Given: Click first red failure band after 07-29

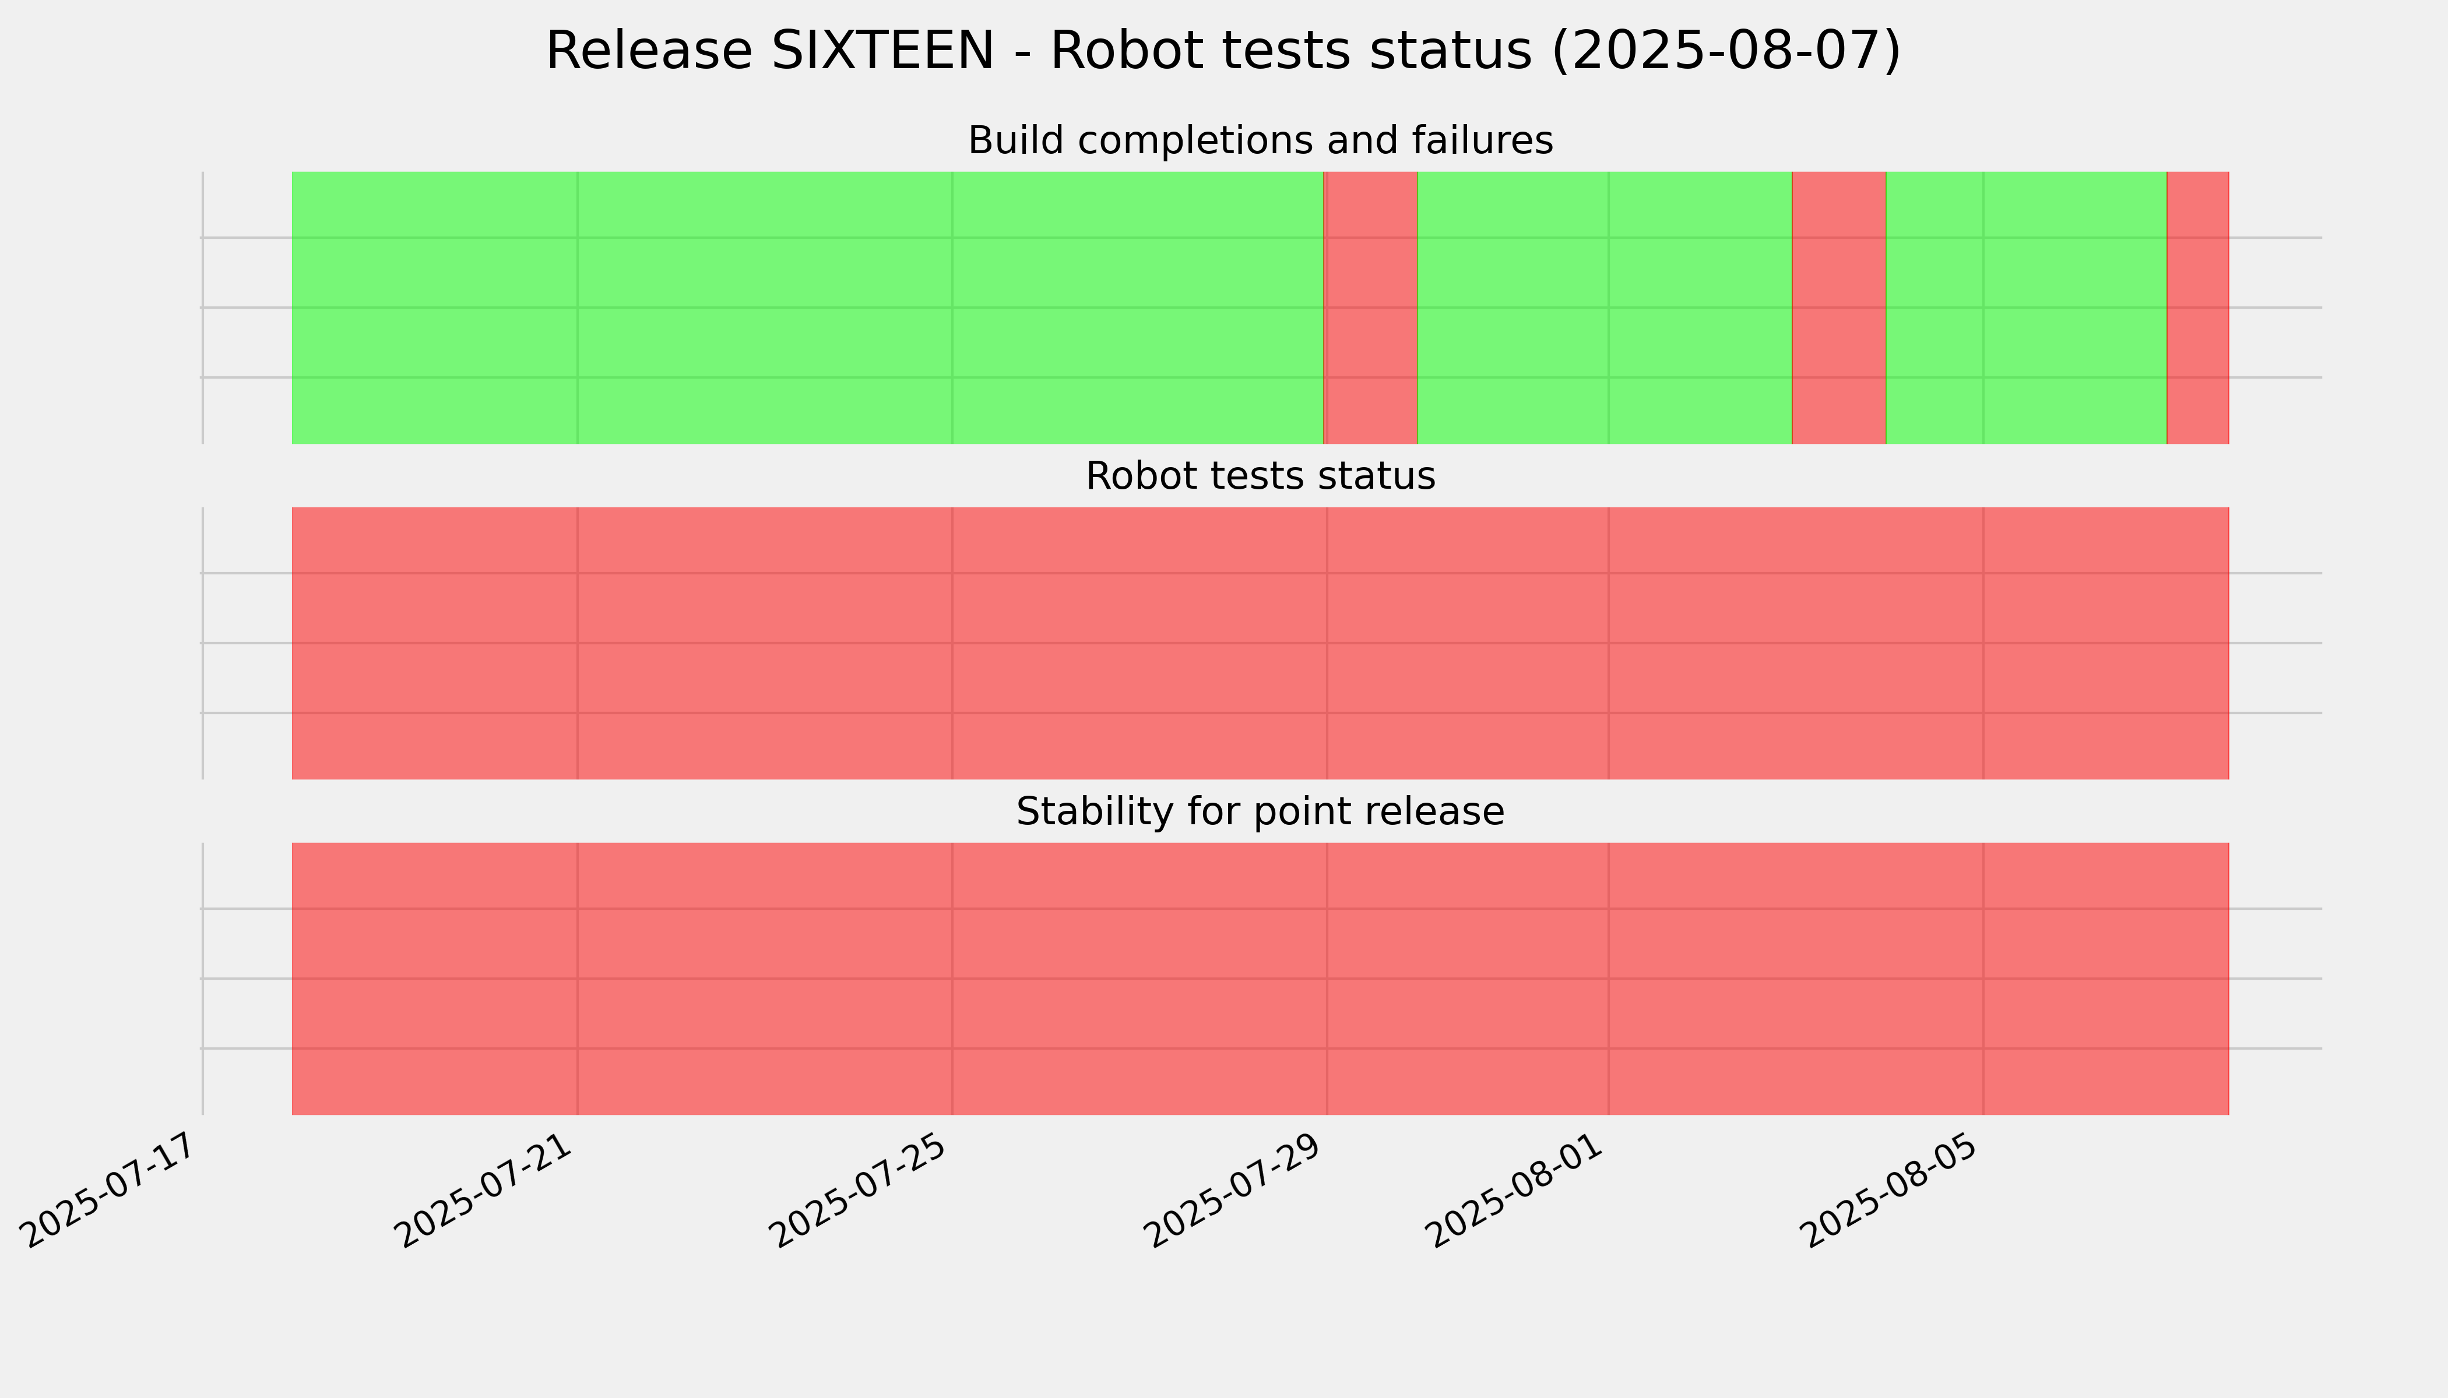Looking at the screenshot, I should (x=1371, y=307).
